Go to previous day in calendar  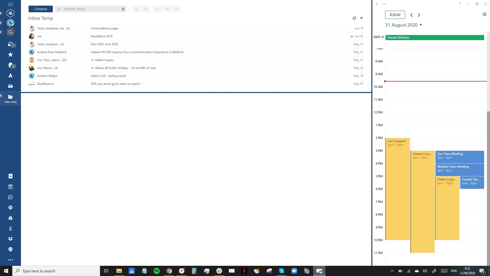click(411, 15)
